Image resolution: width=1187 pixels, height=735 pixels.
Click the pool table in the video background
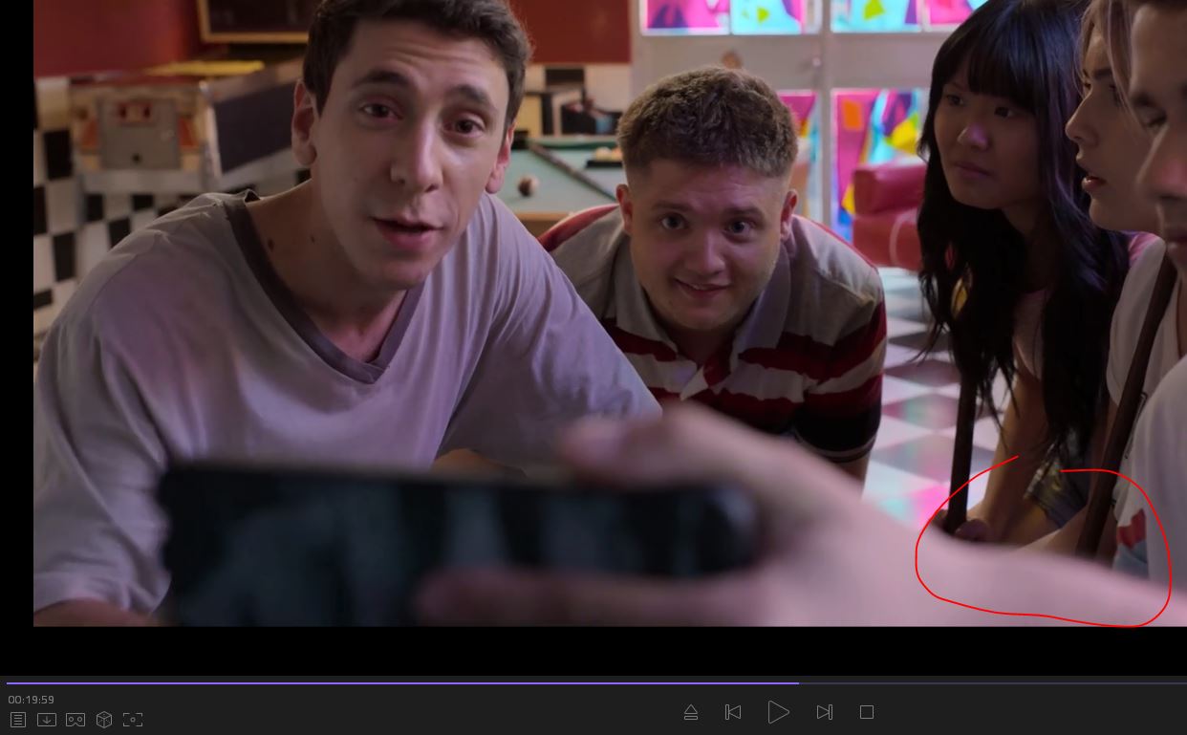pyautogui.click(x=554, y=182)
